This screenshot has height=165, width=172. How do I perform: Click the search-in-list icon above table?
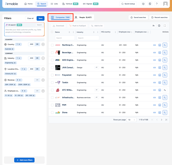click(x=154, y=26)
